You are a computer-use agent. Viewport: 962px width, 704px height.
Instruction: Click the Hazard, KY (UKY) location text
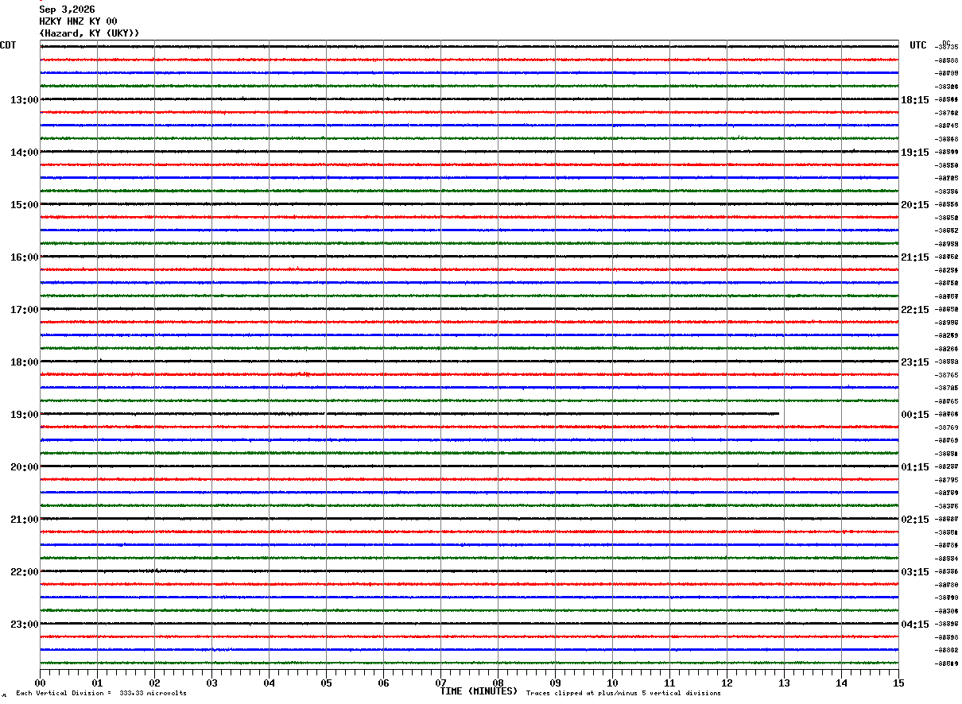[89, 33]
